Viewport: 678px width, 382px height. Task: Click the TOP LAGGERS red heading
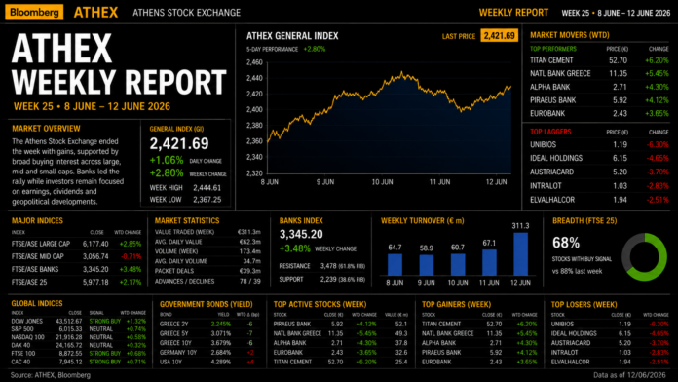[550, 132]
